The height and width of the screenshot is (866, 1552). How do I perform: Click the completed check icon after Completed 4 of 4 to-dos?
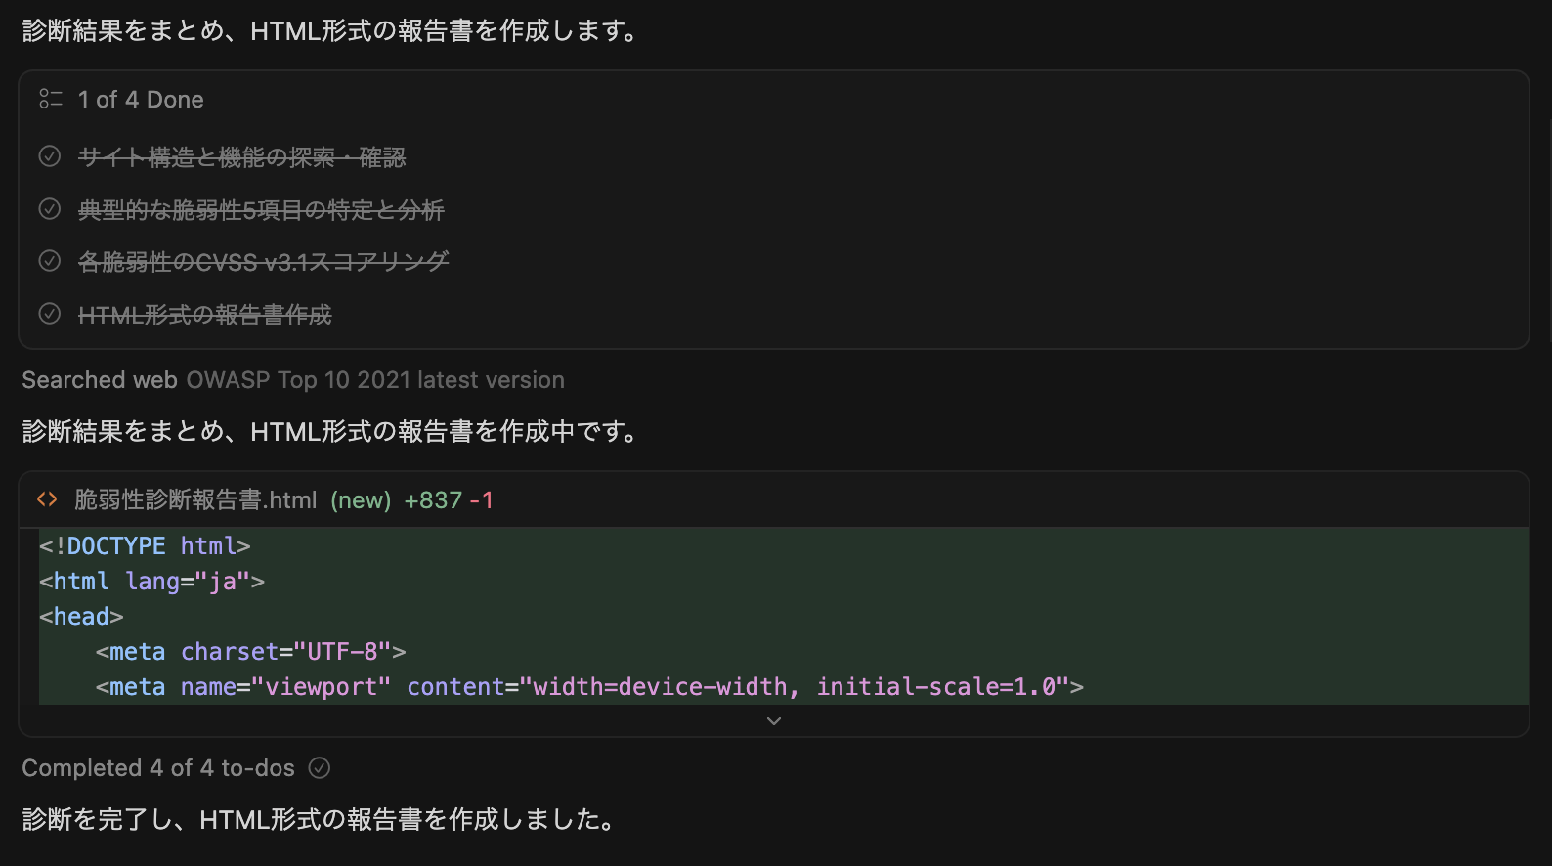point(320,768)
